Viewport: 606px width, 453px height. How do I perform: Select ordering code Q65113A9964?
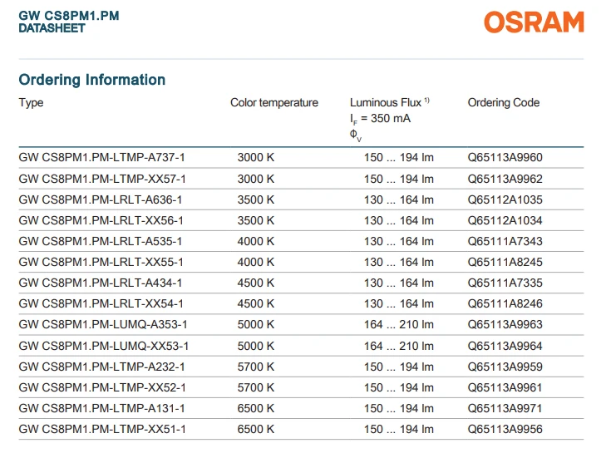[x=505, y=346]
